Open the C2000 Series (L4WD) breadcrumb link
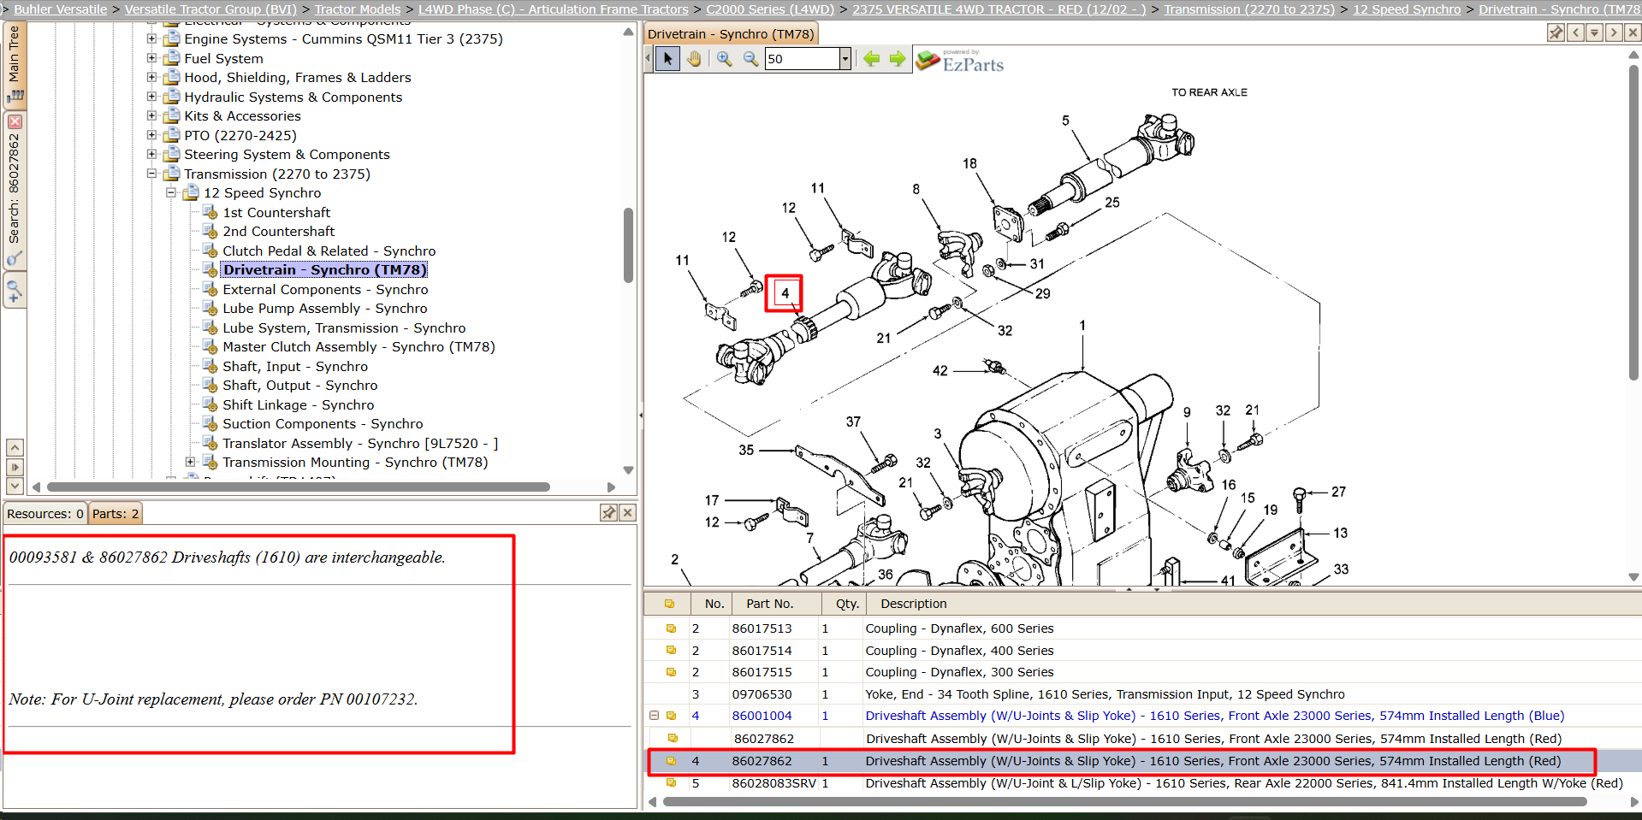 click(x=770, y=9)
